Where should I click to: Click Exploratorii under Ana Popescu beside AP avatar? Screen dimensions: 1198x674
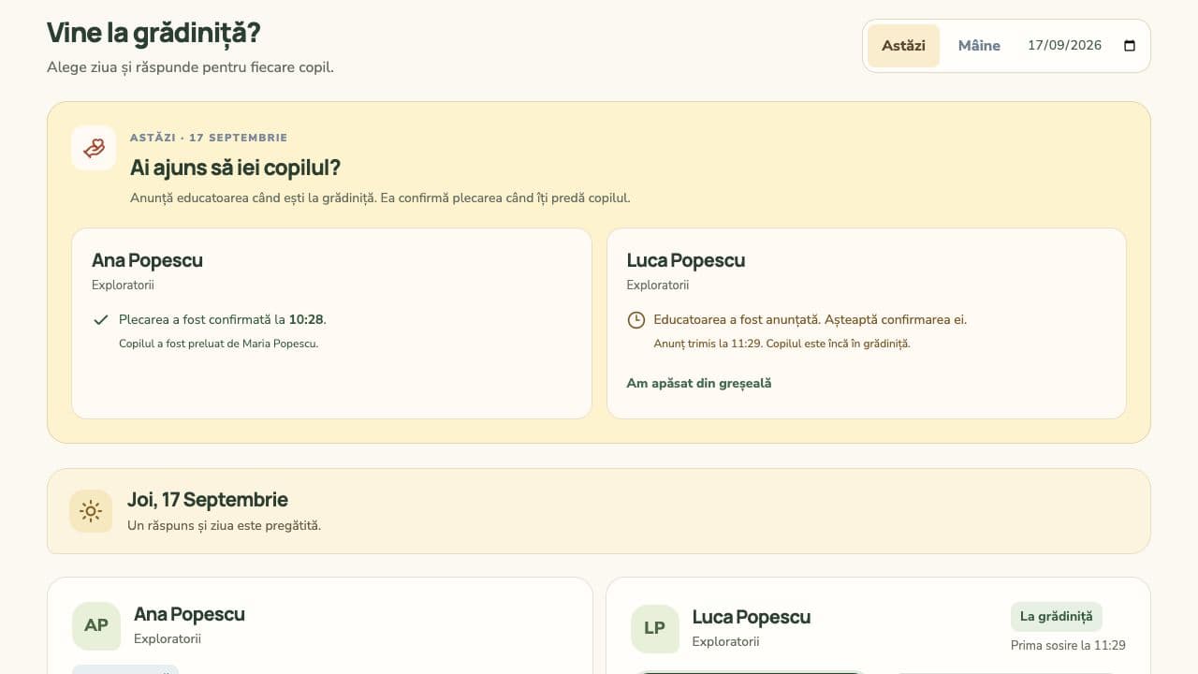point(168,639)
